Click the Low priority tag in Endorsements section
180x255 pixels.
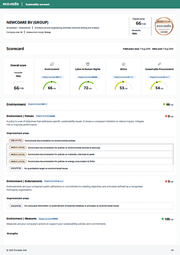[16, 206]
